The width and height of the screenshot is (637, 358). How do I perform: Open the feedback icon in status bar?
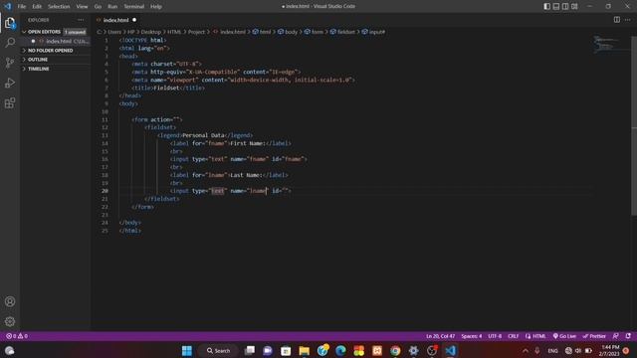pos(616,336)
